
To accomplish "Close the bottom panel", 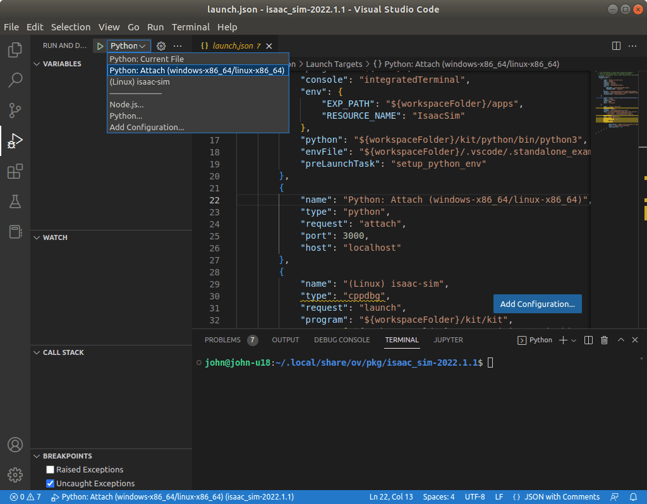I will coord(635,340).
